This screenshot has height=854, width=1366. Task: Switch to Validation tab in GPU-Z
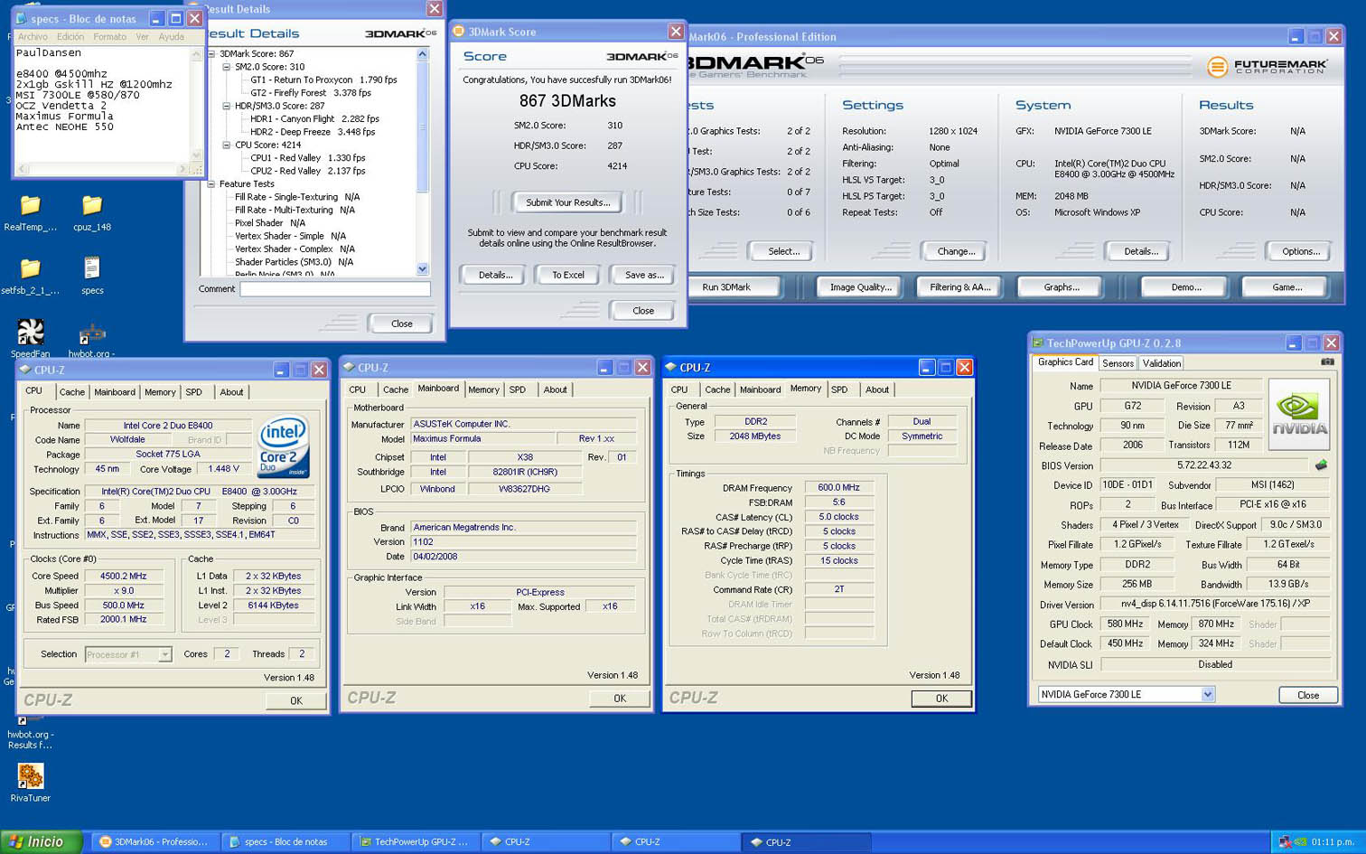(x=1161, y=363)
